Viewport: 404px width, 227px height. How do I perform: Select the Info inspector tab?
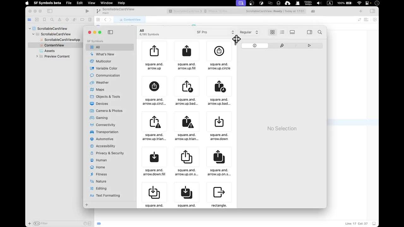[x=255, y=45]
